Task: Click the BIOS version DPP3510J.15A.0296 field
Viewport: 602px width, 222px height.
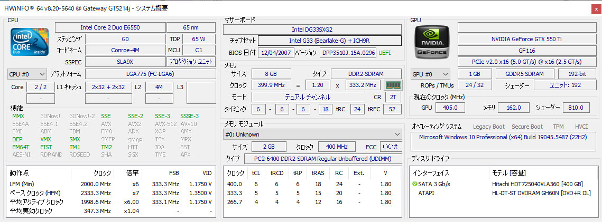Action: pyautogui.click(x=348, y=52)
